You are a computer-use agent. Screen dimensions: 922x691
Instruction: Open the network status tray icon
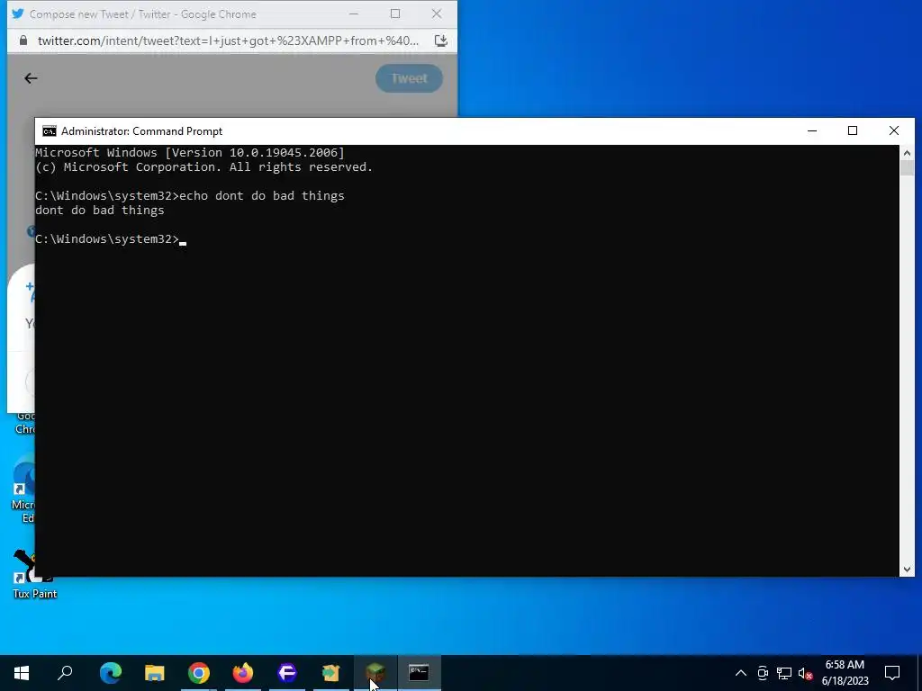coord(784,673)
